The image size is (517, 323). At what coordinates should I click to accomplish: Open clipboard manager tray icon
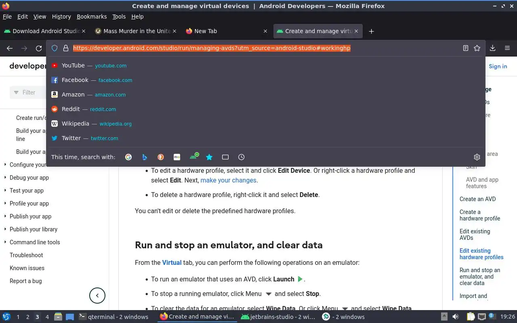(x=471, y=317)
